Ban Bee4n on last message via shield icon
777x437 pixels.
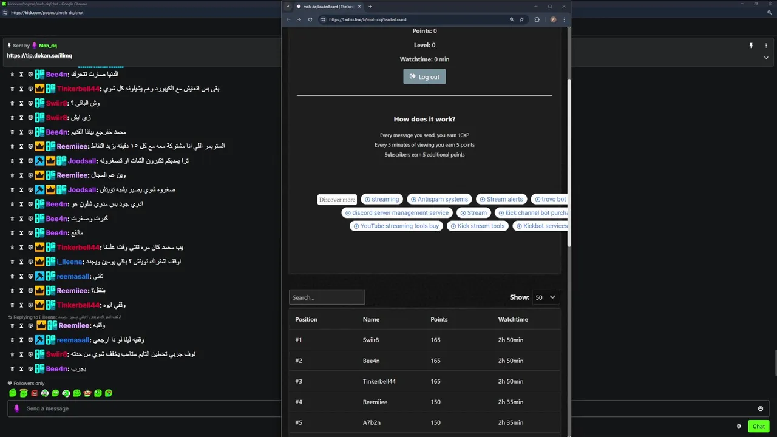(x=30, y=369)
